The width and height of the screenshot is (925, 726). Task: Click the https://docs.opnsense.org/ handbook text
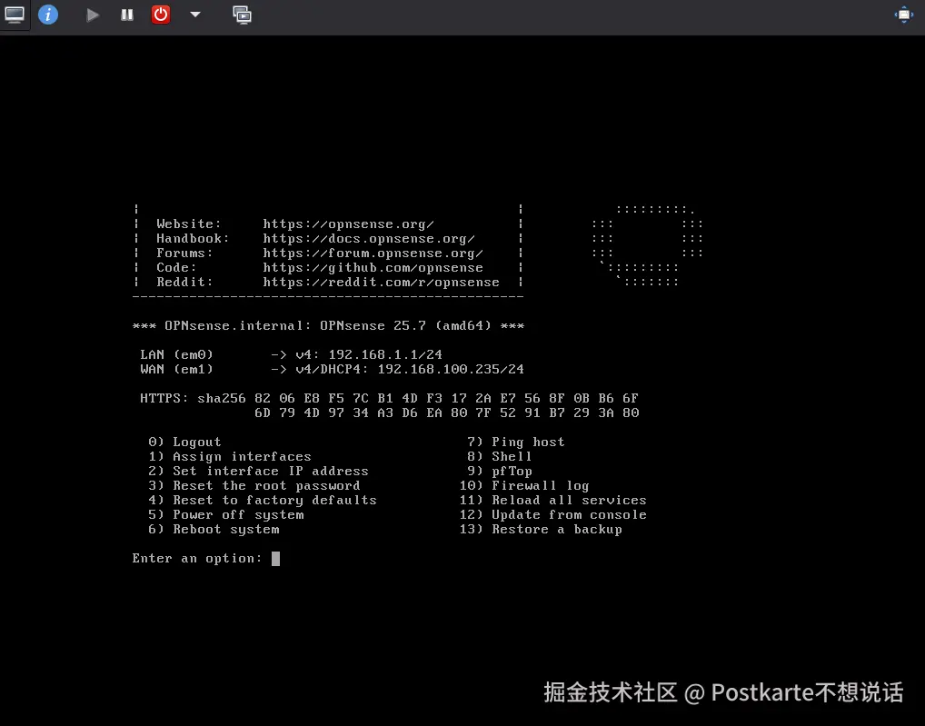(x=369, y=238)
